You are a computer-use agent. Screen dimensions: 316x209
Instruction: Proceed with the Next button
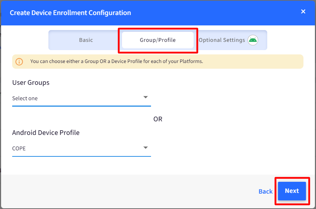click(292, 191)
